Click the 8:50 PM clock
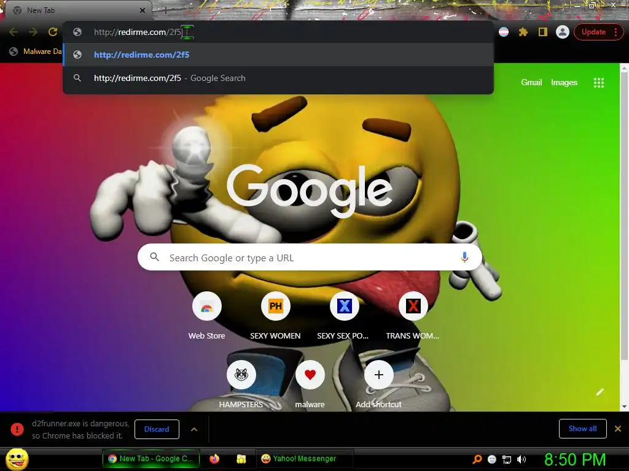 pyautogui.click(x=575, y=459)
